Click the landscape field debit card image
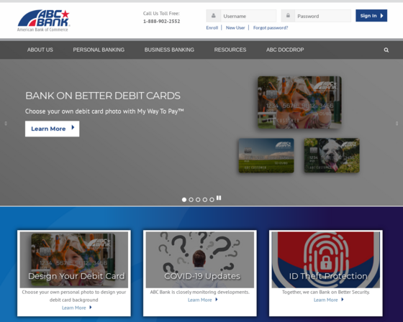 click(266, 155)
